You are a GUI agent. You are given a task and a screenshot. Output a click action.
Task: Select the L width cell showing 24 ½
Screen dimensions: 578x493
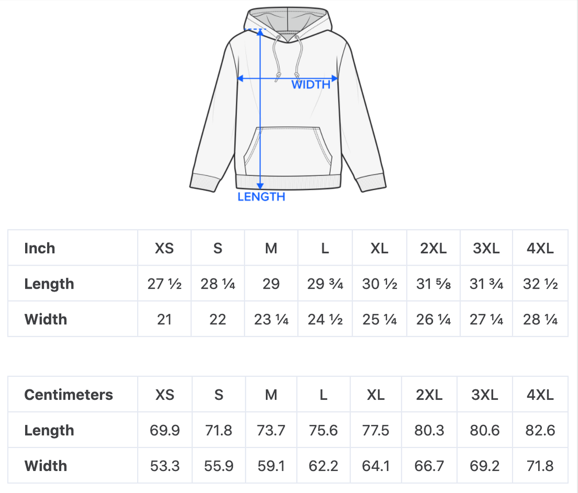pos(325,319)
